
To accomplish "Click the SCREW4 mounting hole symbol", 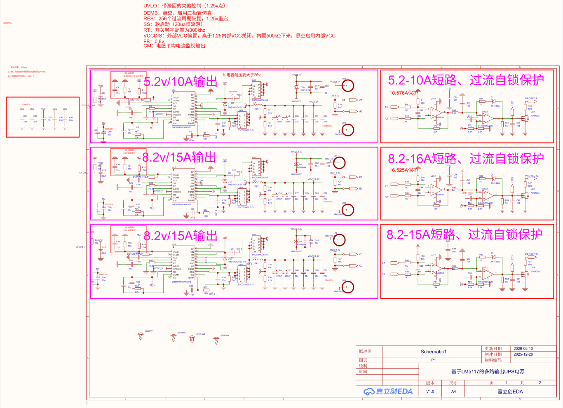I will click(216, 340).
